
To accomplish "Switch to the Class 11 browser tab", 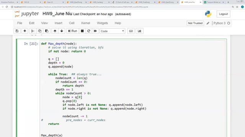I will pos(54,2).
